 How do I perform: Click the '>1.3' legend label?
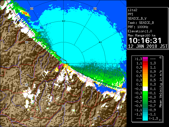(x=138, y=59)
